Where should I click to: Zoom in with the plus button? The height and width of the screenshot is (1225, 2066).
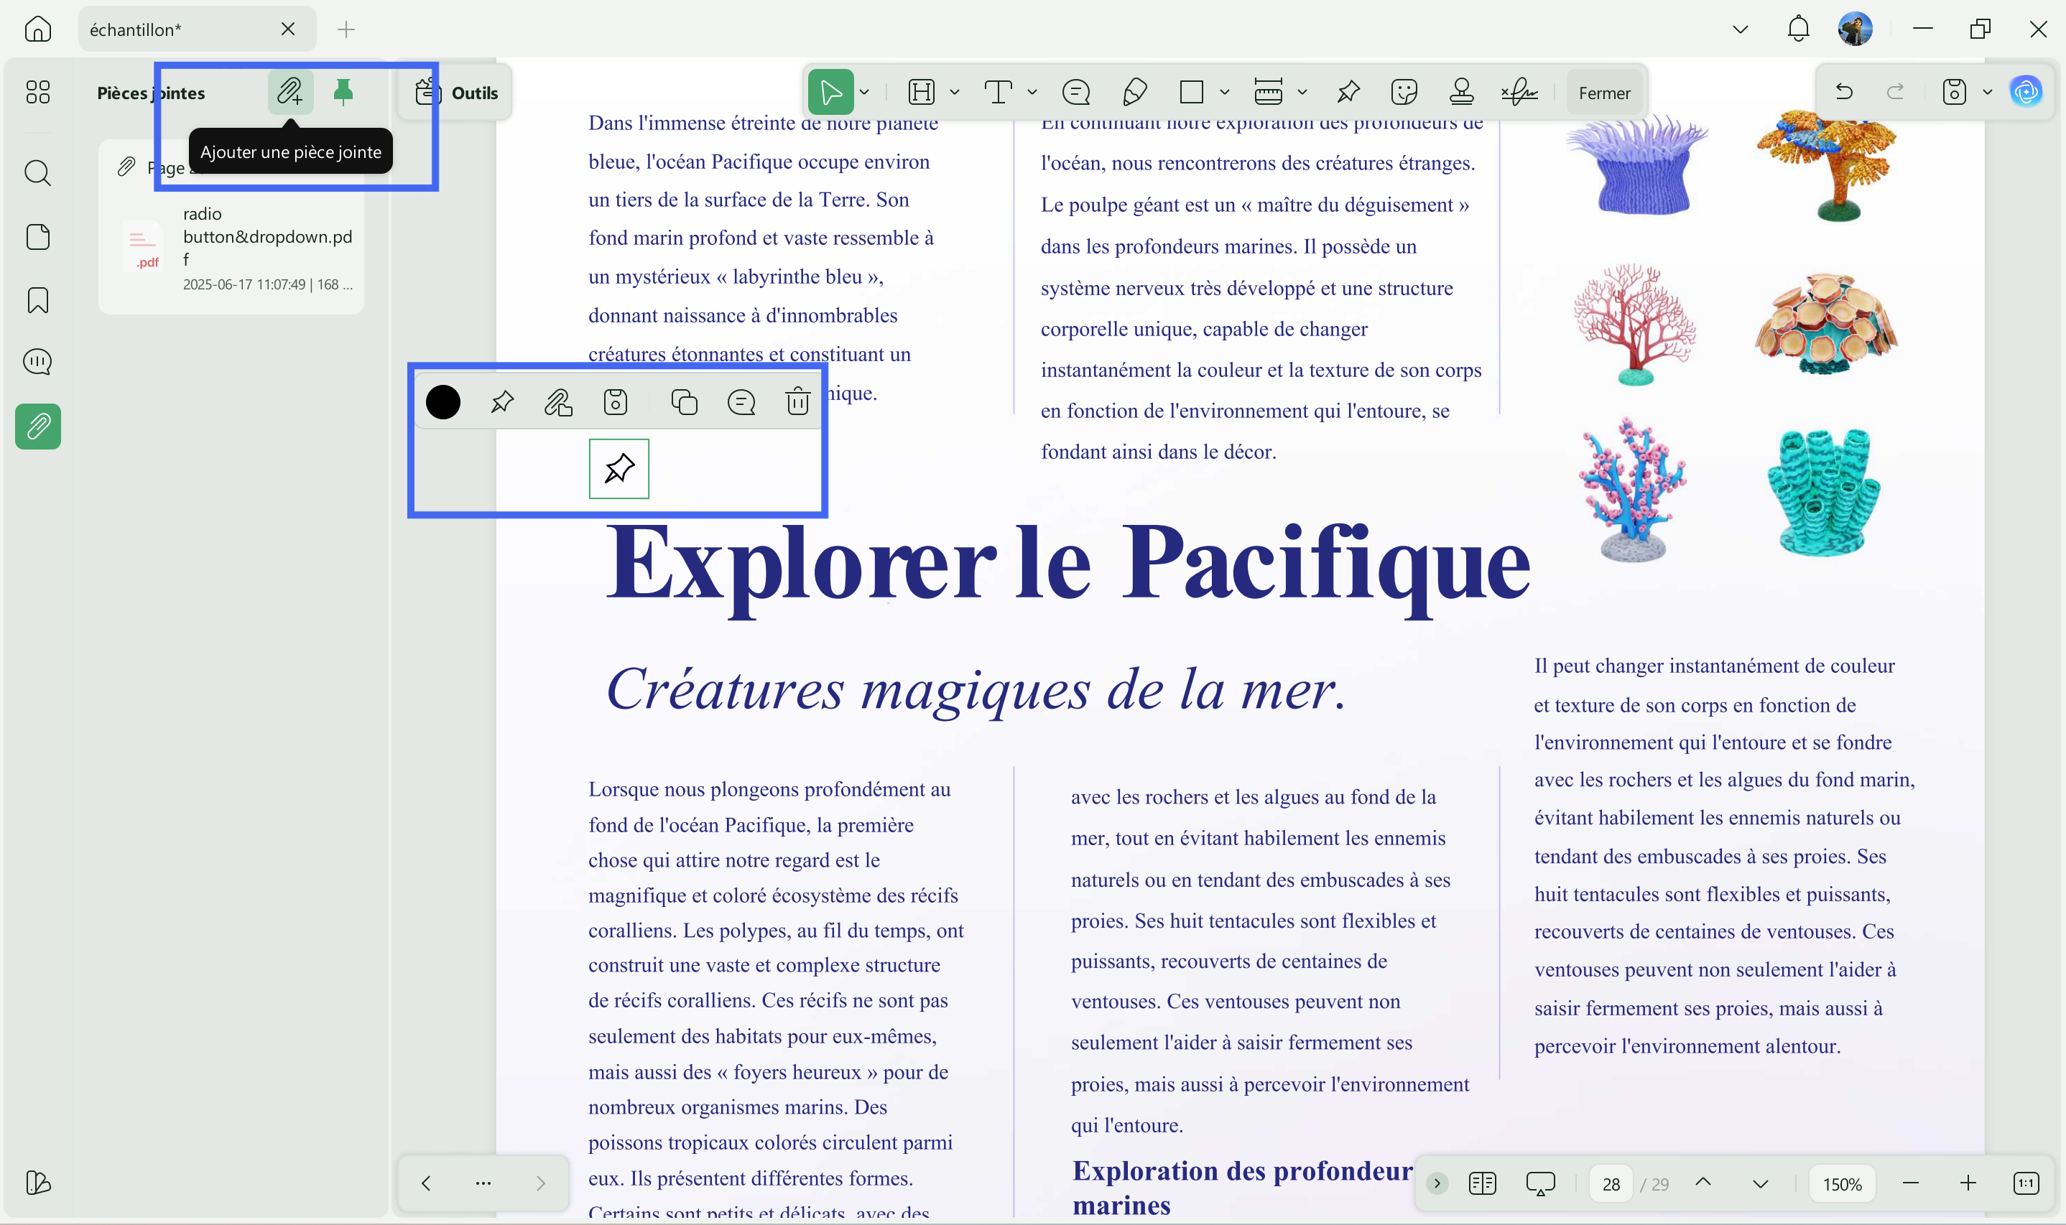(x=1968, y=1183)
